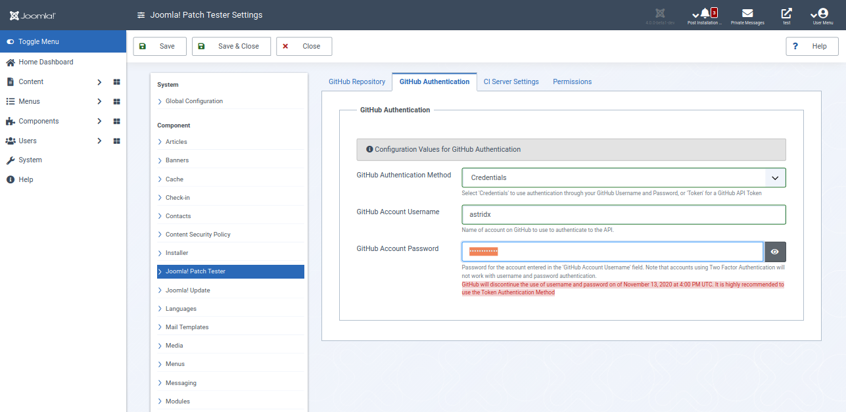Open Content Security Policy settings
846x412 pixels.
tap(231, 234)
